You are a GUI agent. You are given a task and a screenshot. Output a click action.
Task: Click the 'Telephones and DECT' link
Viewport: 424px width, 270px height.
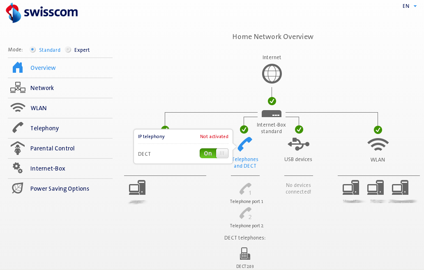pos(245,162)
